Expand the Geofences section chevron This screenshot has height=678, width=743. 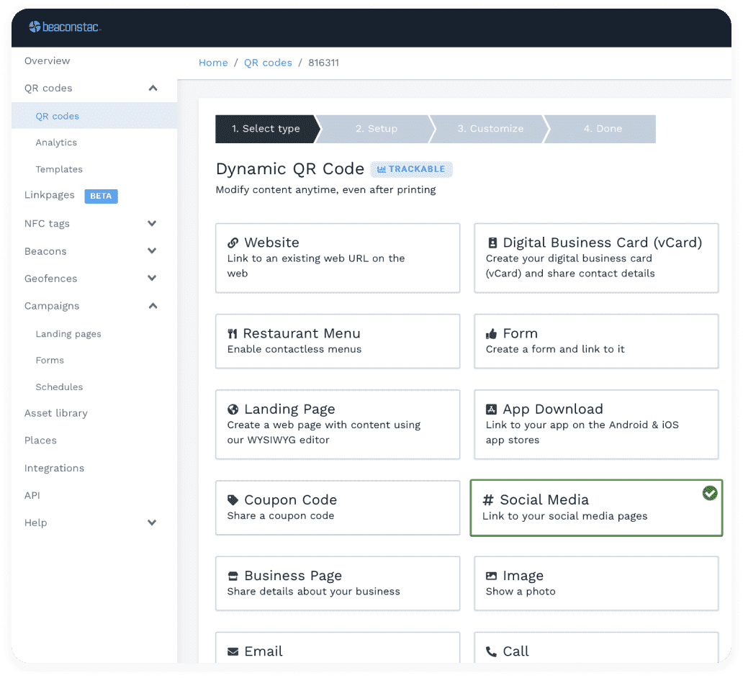tap(152, 279)
